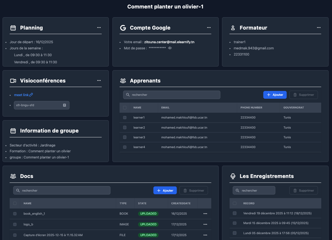
Task: Click Supprimer in the Apprenants panel
Action: click(303, 95)
